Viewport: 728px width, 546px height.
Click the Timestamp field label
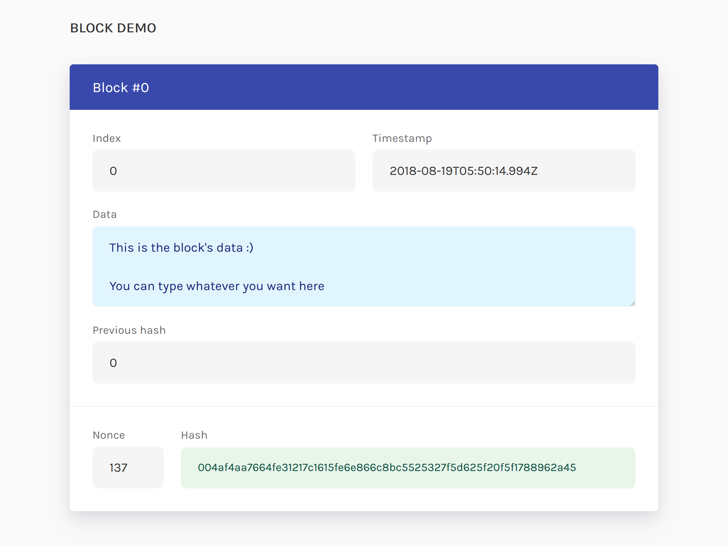(x=402, y=138)
